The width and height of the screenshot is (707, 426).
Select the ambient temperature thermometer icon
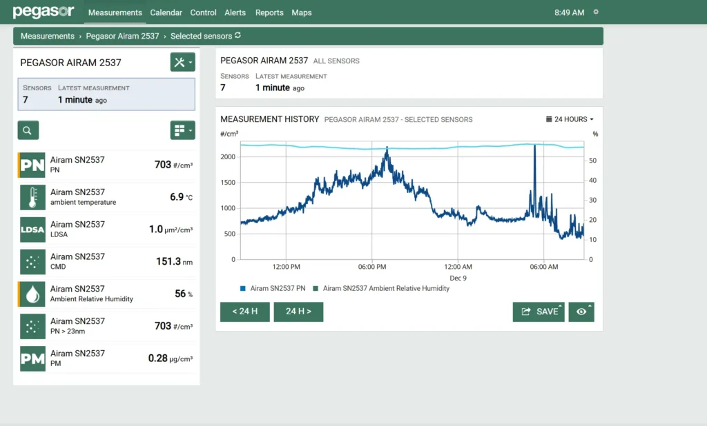(x=32, y=197)
